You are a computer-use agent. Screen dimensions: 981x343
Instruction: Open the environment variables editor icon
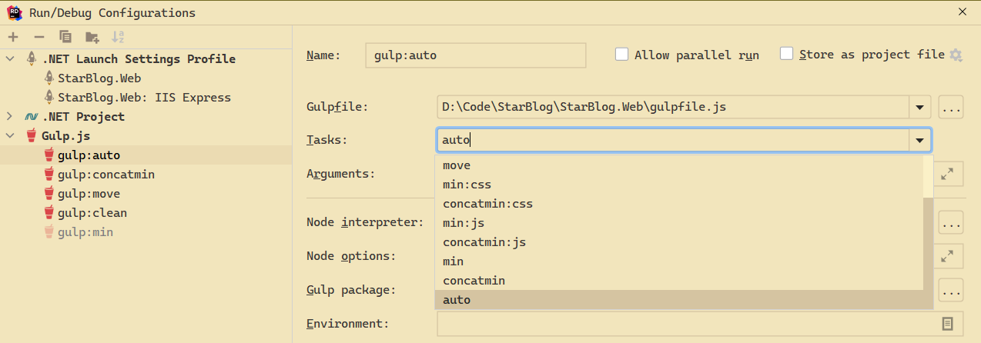click(x=948, y=324)
